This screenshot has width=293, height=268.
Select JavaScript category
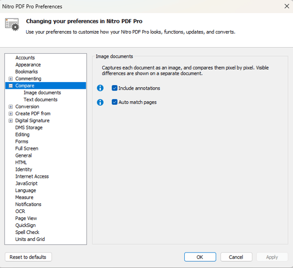pos(27,183)
